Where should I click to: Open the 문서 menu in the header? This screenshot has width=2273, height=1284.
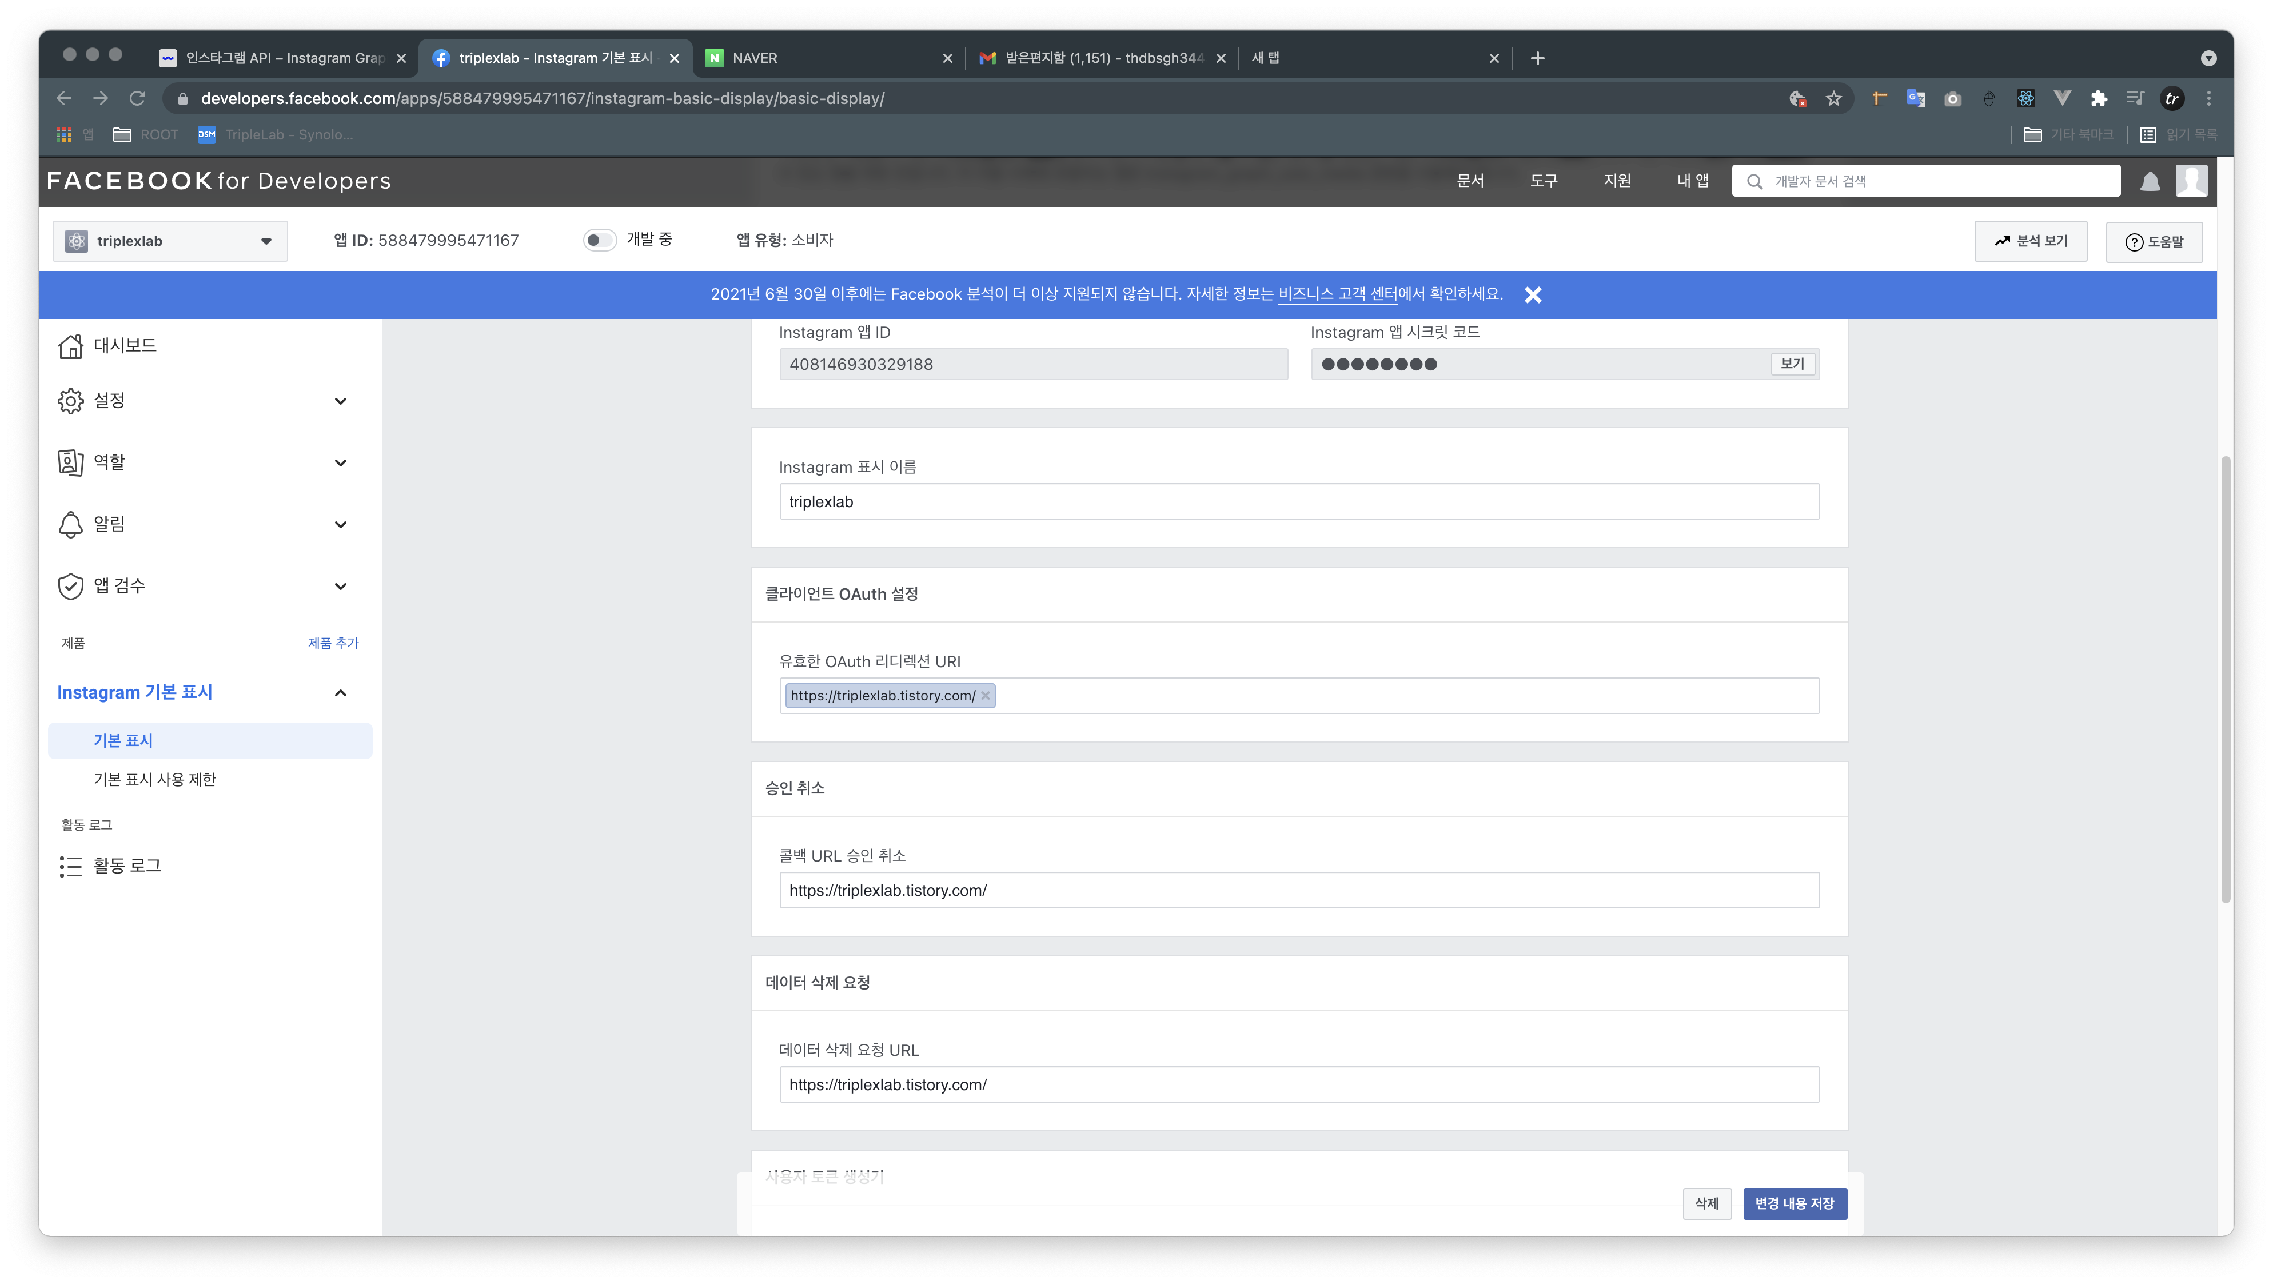tap(1470, 181)
